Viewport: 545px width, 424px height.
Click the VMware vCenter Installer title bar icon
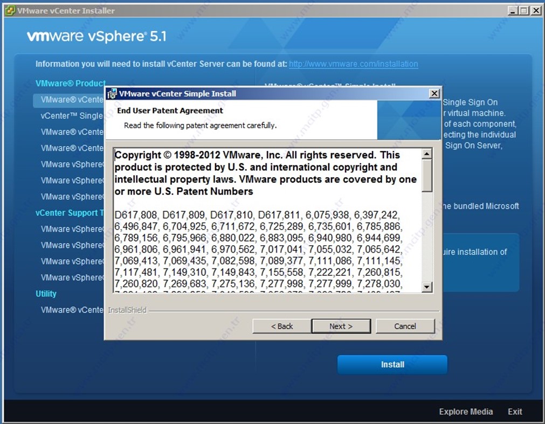(x=10, y=11)
